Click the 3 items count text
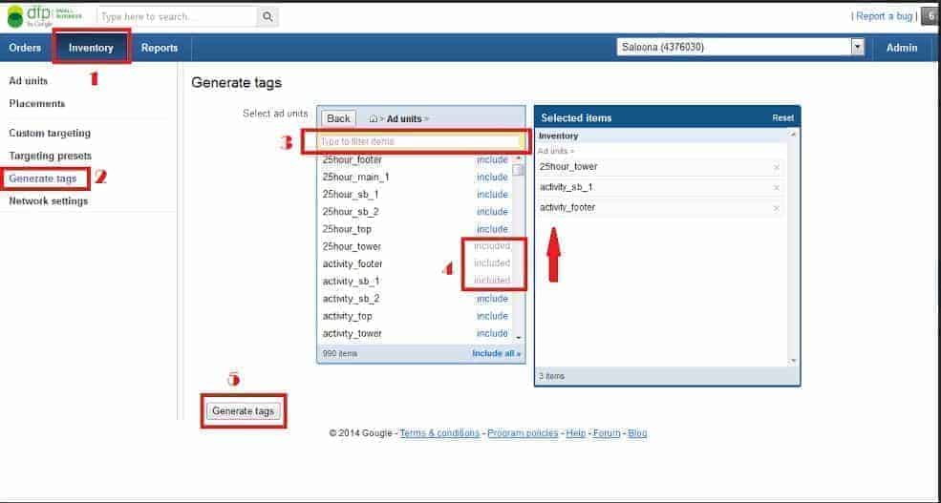Image resolution: width=941 pixels, height=503 pixels. (x=551, y=376)
